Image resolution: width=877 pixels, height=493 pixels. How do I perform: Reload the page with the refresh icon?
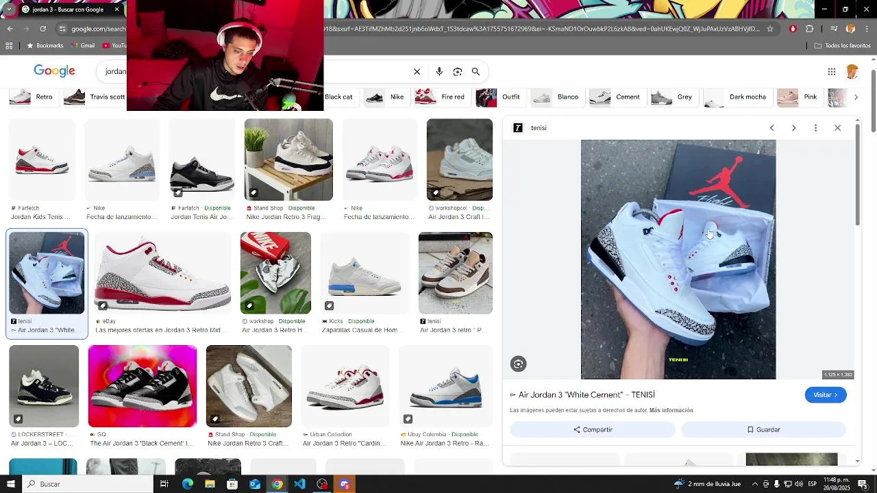42,29
